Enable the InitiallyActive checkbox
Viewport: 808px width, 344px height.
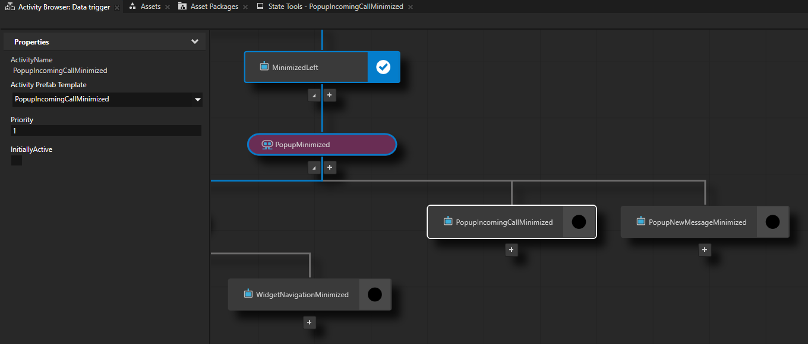coord(17,160)
